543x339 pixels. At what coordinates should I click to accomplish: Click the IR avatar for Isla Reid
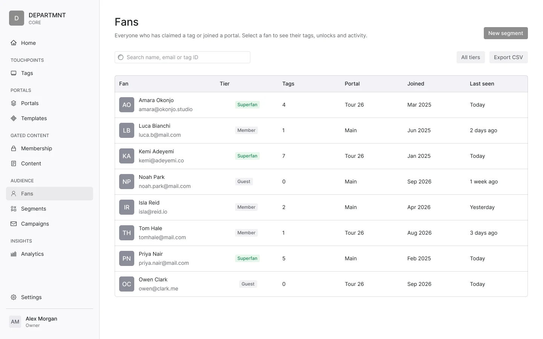click(x=127, y=207)
